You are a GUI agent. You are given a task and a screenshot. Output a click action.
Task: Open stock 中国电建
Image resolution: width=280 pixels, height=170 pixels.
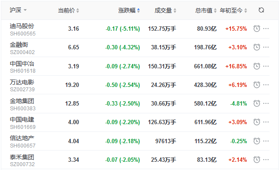coord(22,119)
